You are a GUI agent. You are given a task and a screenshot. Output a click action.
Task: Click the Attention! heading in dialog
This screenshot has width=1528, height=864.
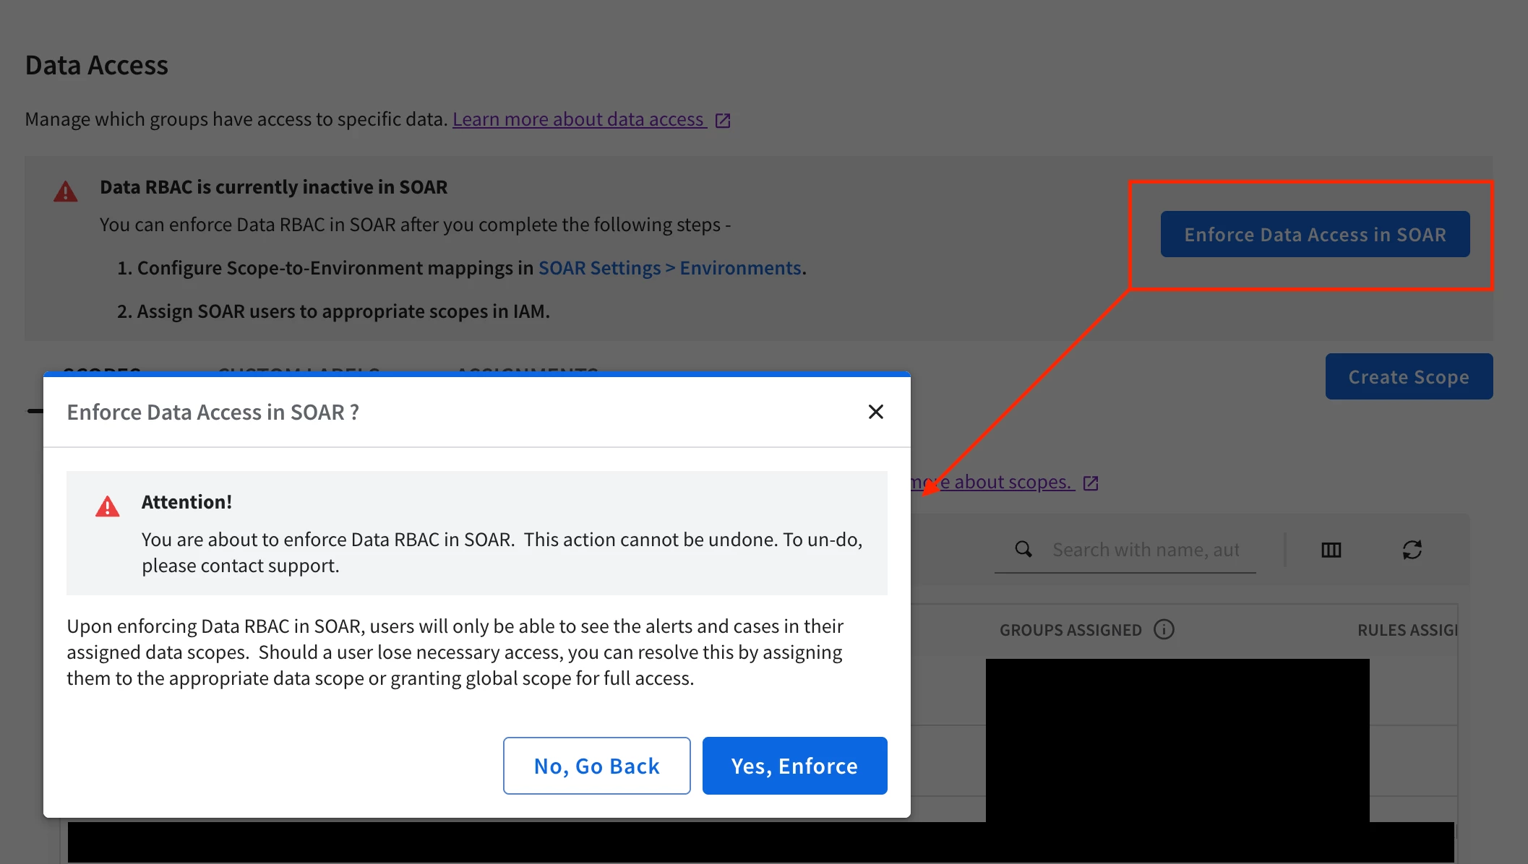point(186,502)
